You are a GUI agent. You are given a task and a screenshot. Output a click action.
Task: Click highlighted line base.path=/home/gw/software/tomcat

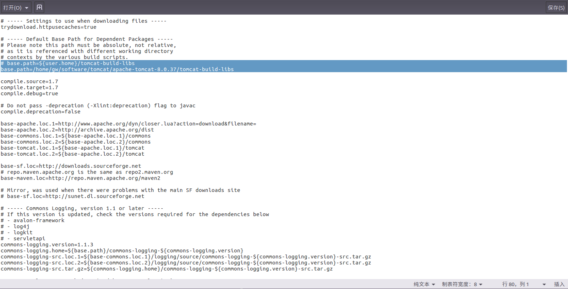point(117,69)
